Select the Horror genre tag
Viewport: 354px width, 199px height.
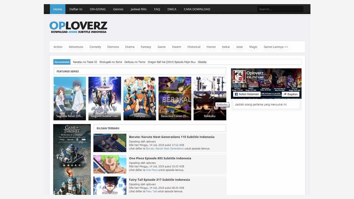211,47
